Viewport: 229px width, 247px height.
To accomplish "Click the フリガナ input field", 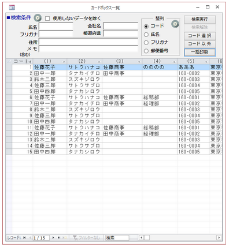I will pyautogui.click(x=56, y=34).
